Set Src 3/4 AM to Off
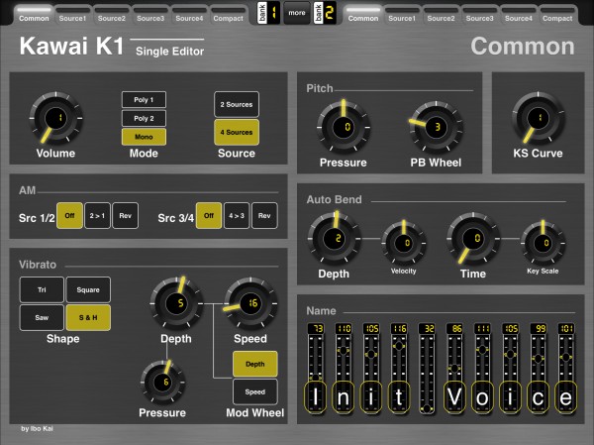 [209, 215]
